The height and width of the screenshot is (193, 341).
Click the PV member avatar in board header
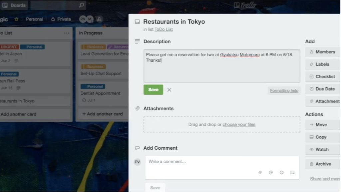point(82,19)
